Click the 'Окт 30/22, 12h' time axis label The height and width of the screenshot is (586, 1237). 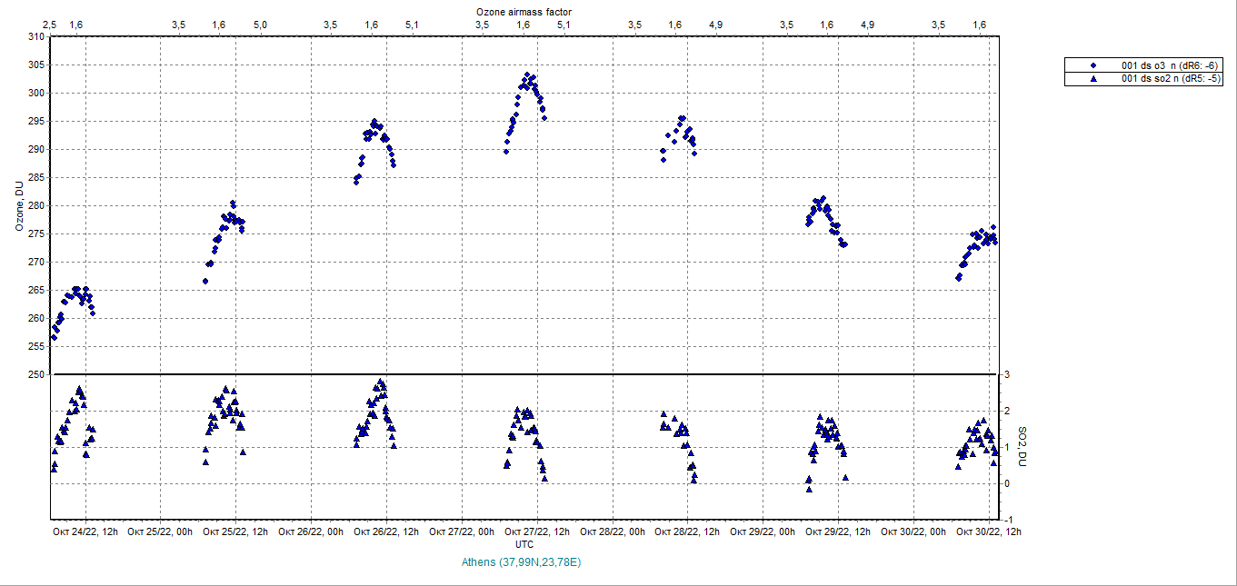988,531
